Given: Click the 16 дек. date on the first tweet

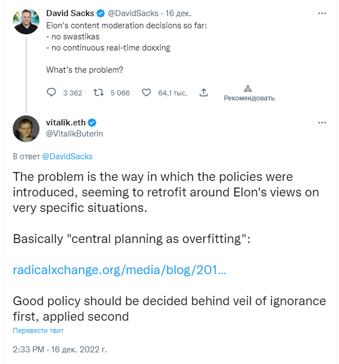Looking at the screenshot, I should (178, 13).
